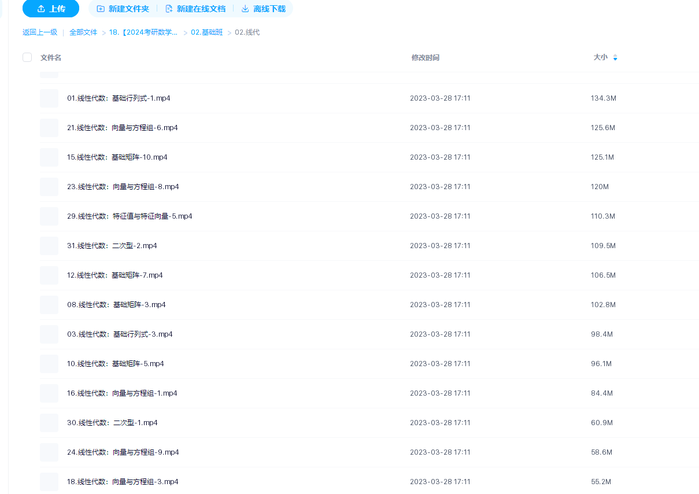Go back via 返回上一级 link
The height and width of the screenshot is (494, 699).
tap(40, 32)
